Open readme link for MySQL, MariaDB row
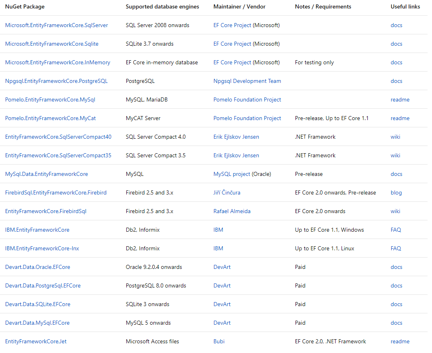The height and width of the screenshot is (353, 432). coord(400,99)
